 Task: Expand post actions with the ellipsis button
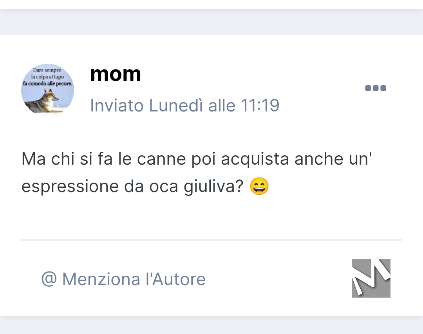[x=376, y=88]
